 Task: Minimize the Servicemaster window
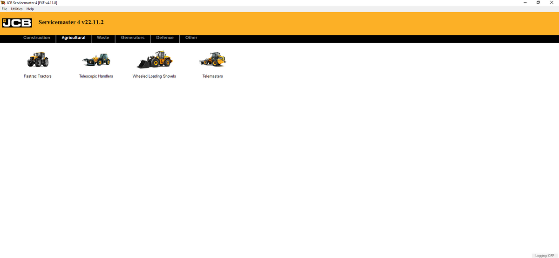(x=525, y=3)
